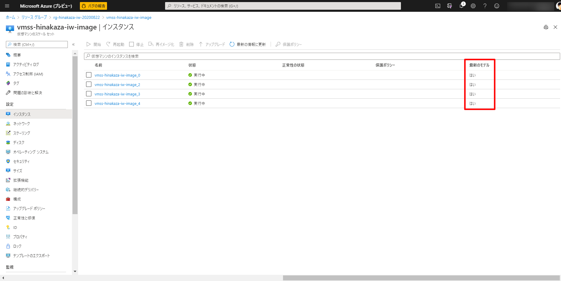The height and width of the screenshot is (281, 561).
Task: Open Cloud Shell from top bar
Action: pos(438,6)
